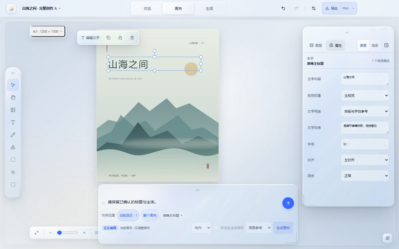This screenshot has width=399, height=249.
Task: Click the prompt panel drag handle dots
Action: [x=198, y=190]
